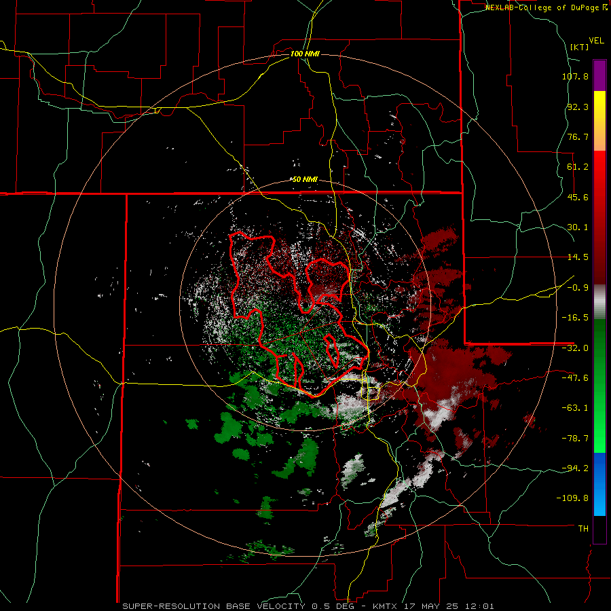The height and width of the screenshot is (611, 611).
Task: Click the -94.2 velocity scale value
Action: (575, 468)
